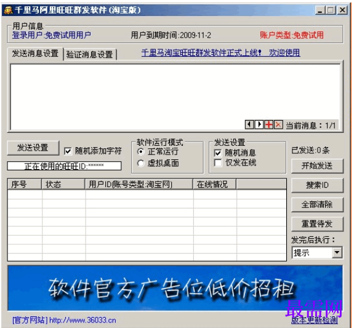This screenshot has width=354, height=328.
Task: Add a new message with red plus
Action: (268, 124)
